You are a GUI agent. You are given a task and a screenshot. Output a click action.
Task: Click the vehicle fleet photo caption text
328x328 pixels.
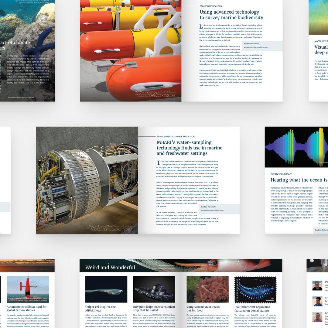[155, 94]
